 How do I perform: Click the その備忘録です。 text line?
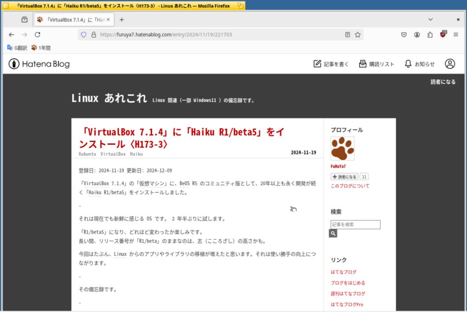click(x=98, y=289)
